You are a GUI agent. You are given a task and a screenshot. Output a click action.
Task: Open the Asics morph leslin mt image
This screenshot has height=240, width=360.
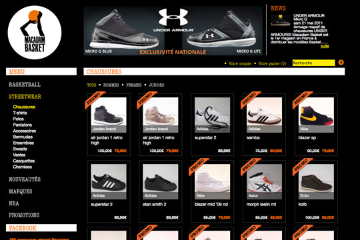[264, 181]
